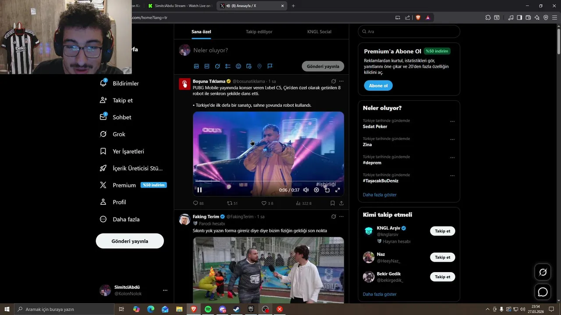Screen dimensions: 561x315
Task: Switch to SimitciAbdu Stream browser tab
Action: pyautogui.click(x=180, y=6)
